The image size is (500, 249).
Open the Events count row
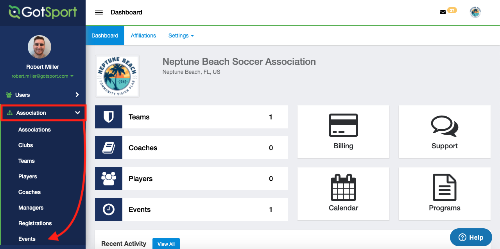pos(192,210)
